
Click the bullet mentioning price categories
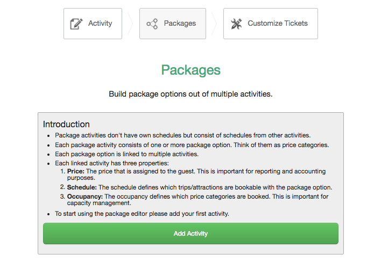click(x=192, y=145)
